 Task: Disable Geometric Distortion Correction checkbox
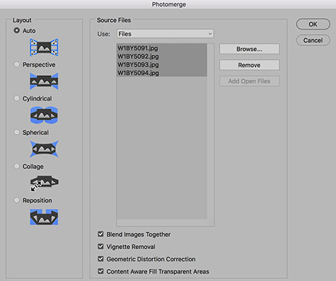[101, 259]
